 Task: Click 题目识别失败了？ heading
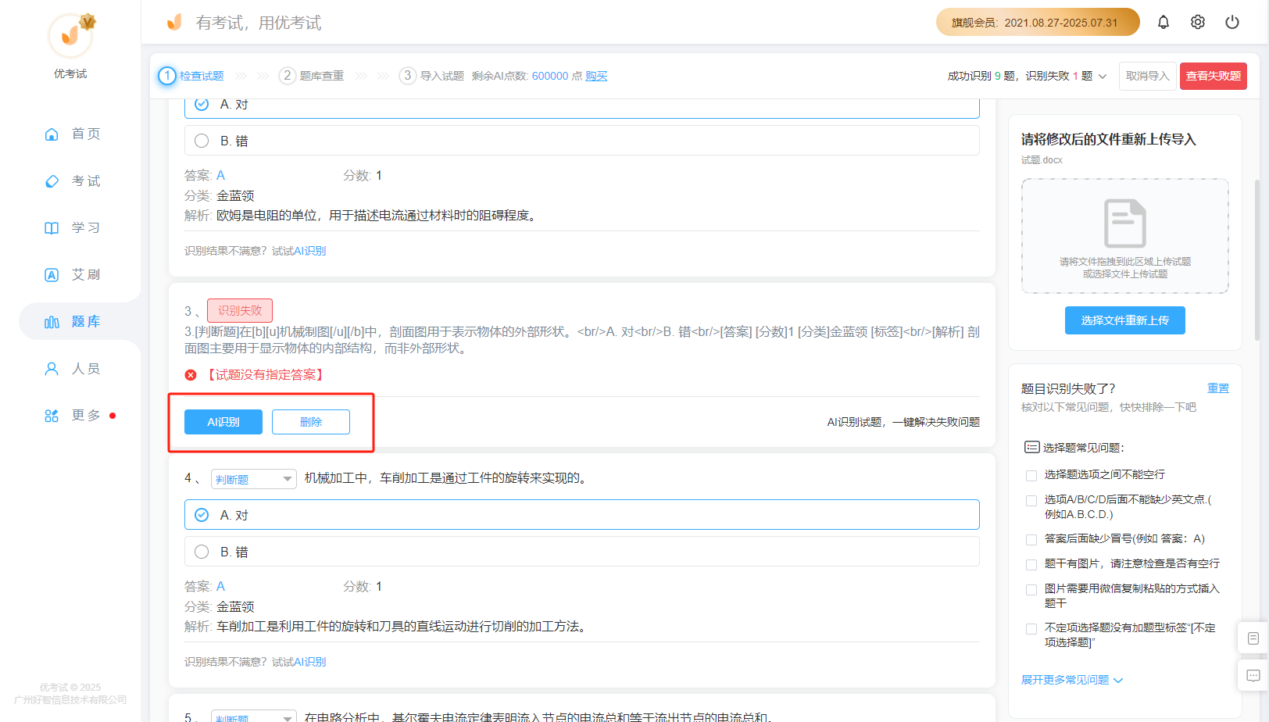pyautogui.click(x=1068, y=388)
